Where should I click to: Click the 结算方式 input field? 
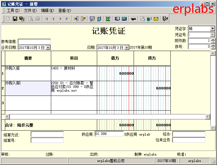pos(47,134)
